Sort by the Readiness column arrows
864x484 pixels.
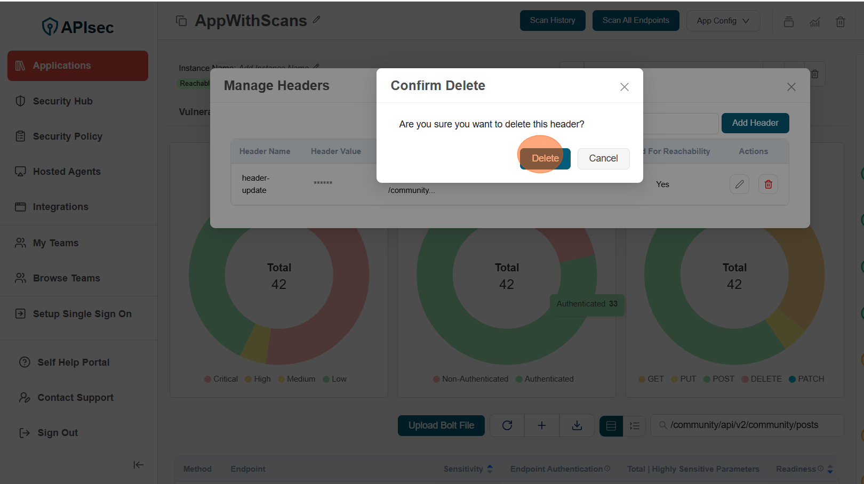pos(830,469)
